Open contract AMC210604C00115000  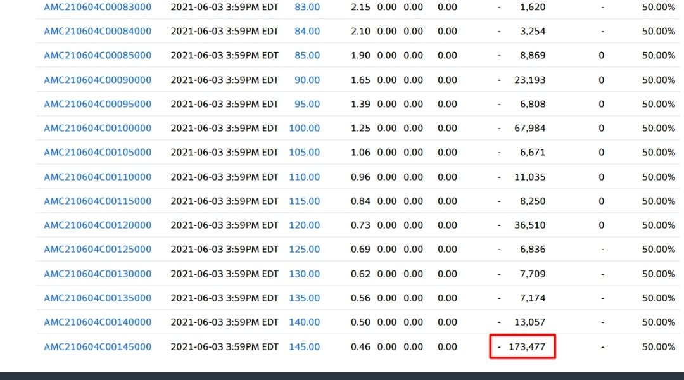point(98,201)
